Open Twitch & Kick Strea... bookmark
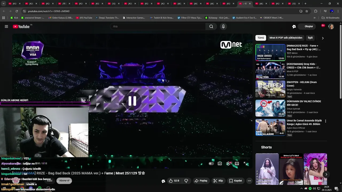Image resolution: width=342 pixels, height=192 pixels. (x=162, y=18)
